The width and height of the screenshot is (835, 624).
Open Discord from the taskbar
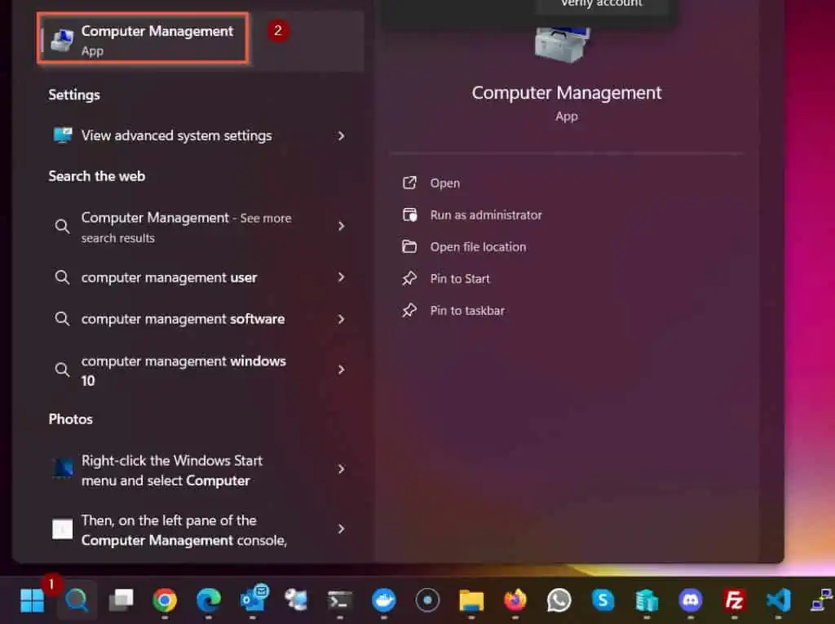(x=691, y=600)
